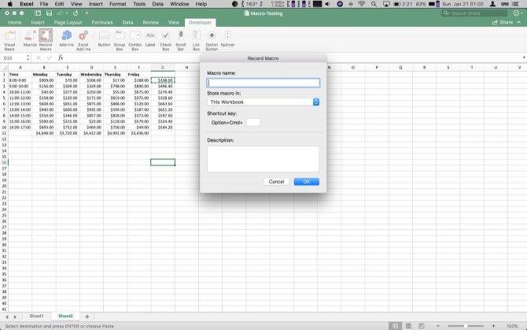Viewport: 527px width, 330px height.
Task: Open the Formulas ribbon tab
Action: (x=102, y=22)
